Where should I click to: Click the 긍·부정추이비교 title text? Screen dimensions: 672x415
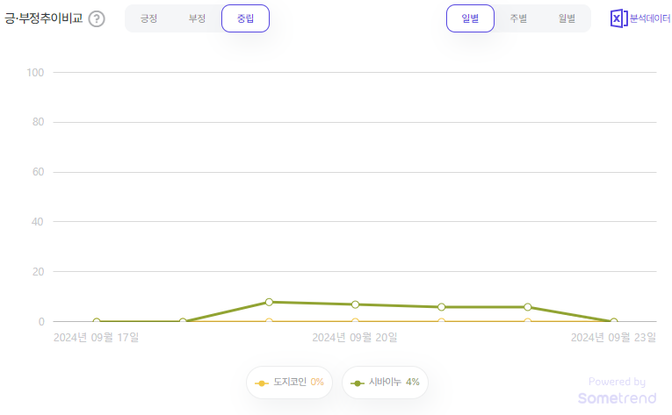click(43, 18)
